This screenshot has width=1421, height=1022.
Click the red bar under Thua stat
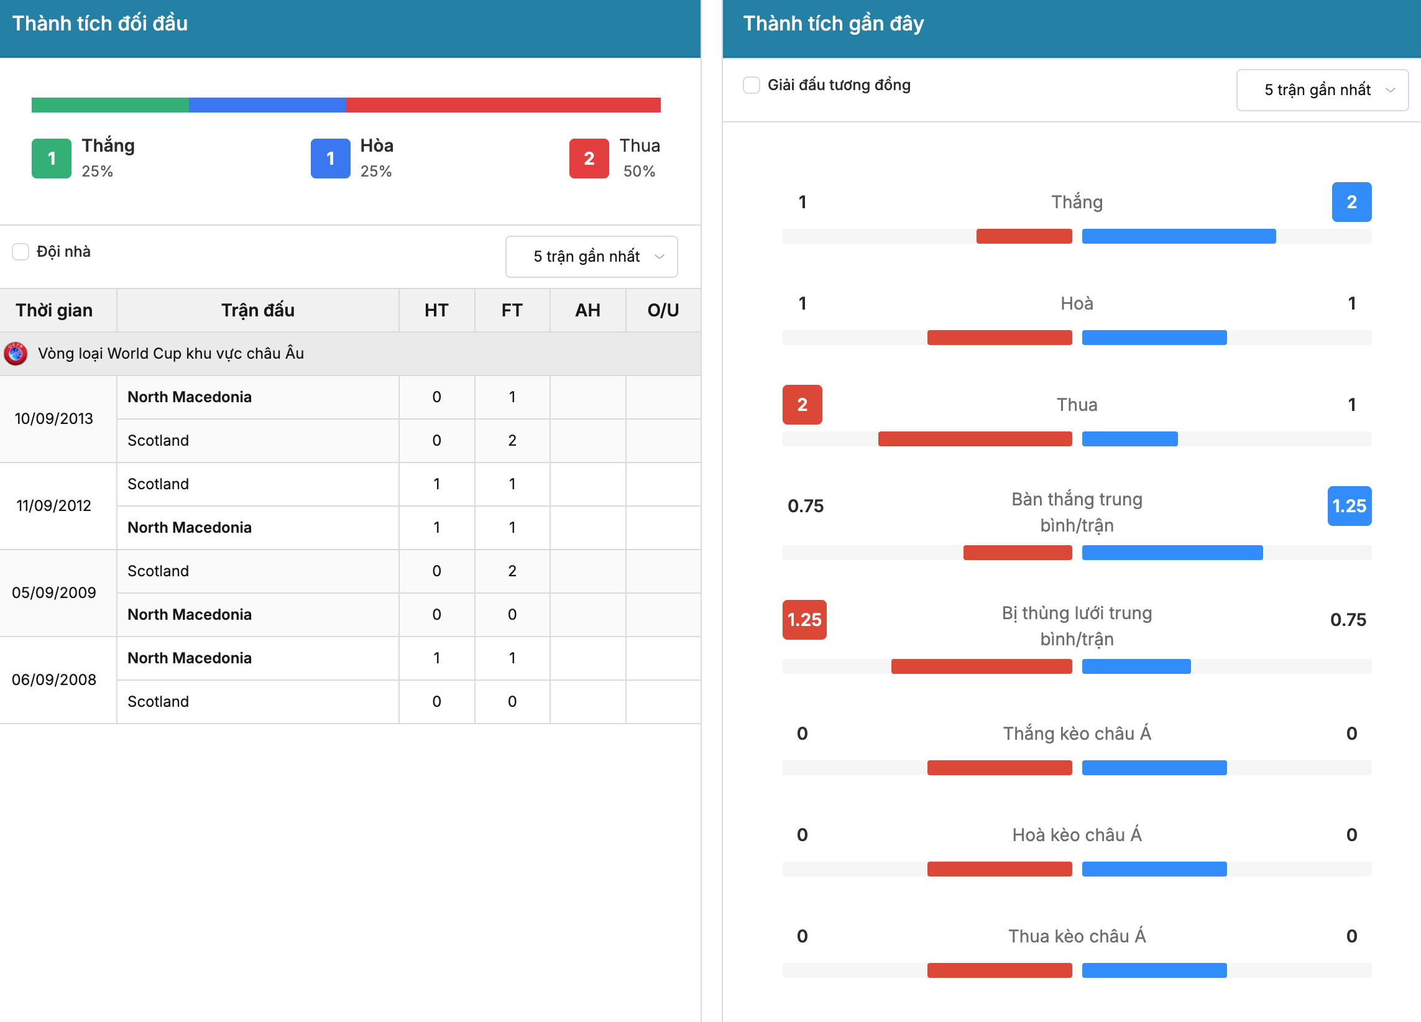click(975, 439)
